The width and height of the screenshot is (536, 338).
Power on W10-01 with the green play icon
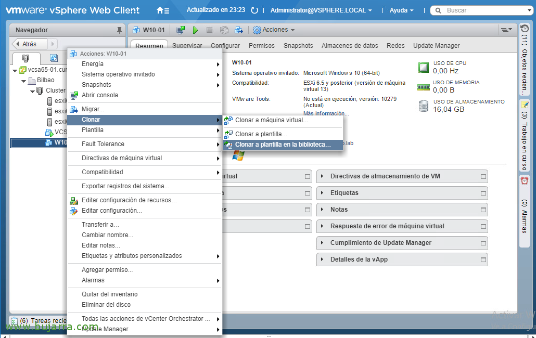[x=195, y=30]
